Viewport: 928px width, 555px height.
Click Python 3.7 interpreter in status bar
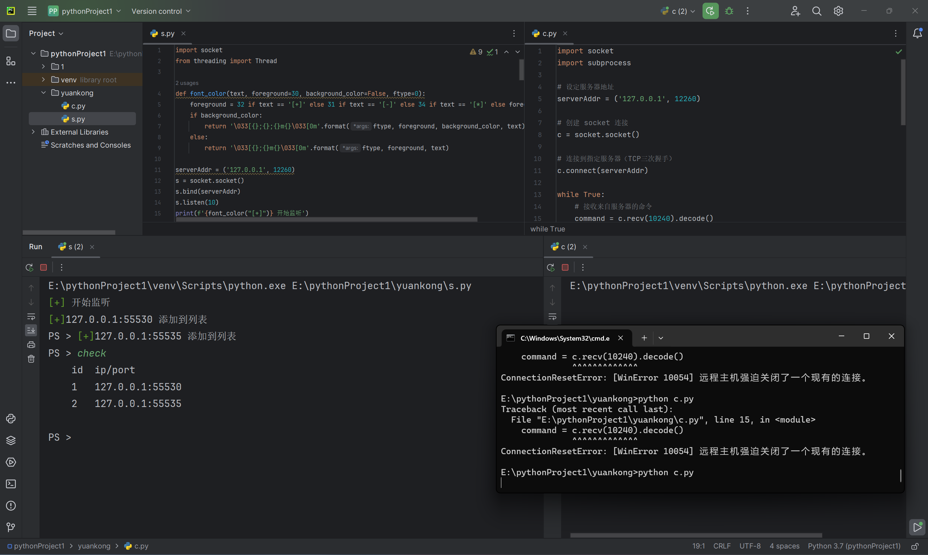[x=854, y=546]
